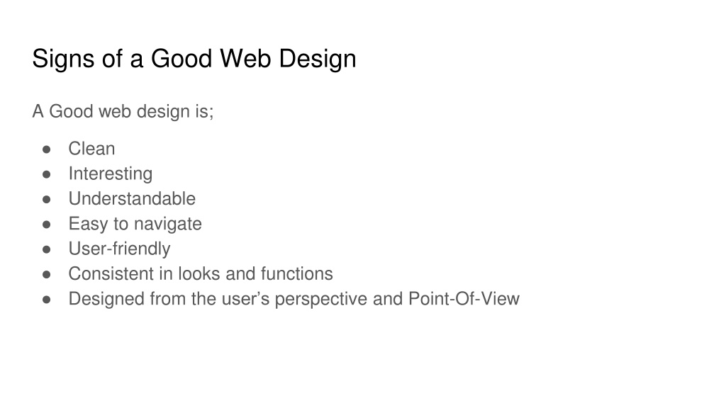Click the 'Easy to navigate' bullet text
Screen dimensions: 726x408
pyautogui.click(x=135, y=224)
